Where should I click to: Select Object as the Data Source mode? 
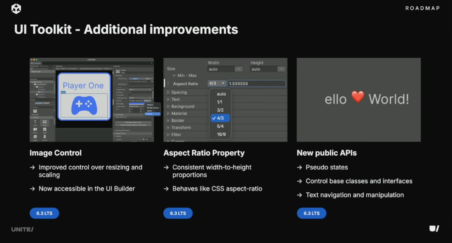click(x=135, y=79)
